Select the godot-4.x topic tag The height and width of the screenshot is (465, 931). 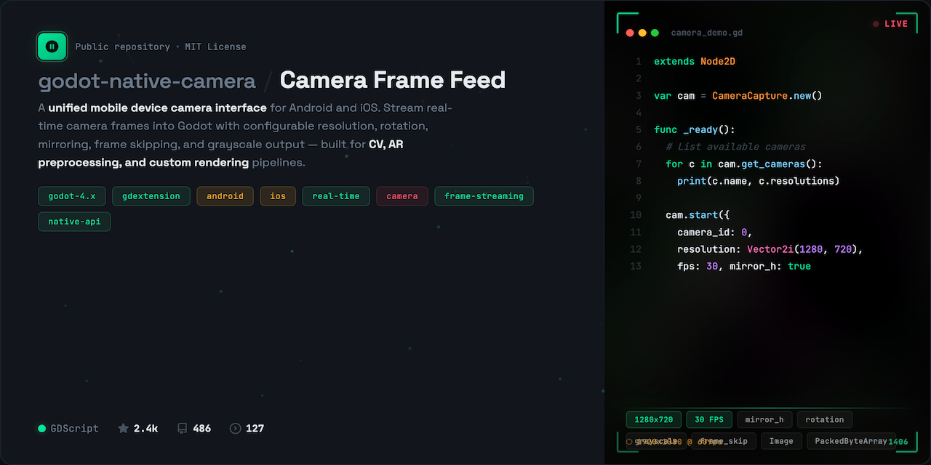(x=72, y=196)
